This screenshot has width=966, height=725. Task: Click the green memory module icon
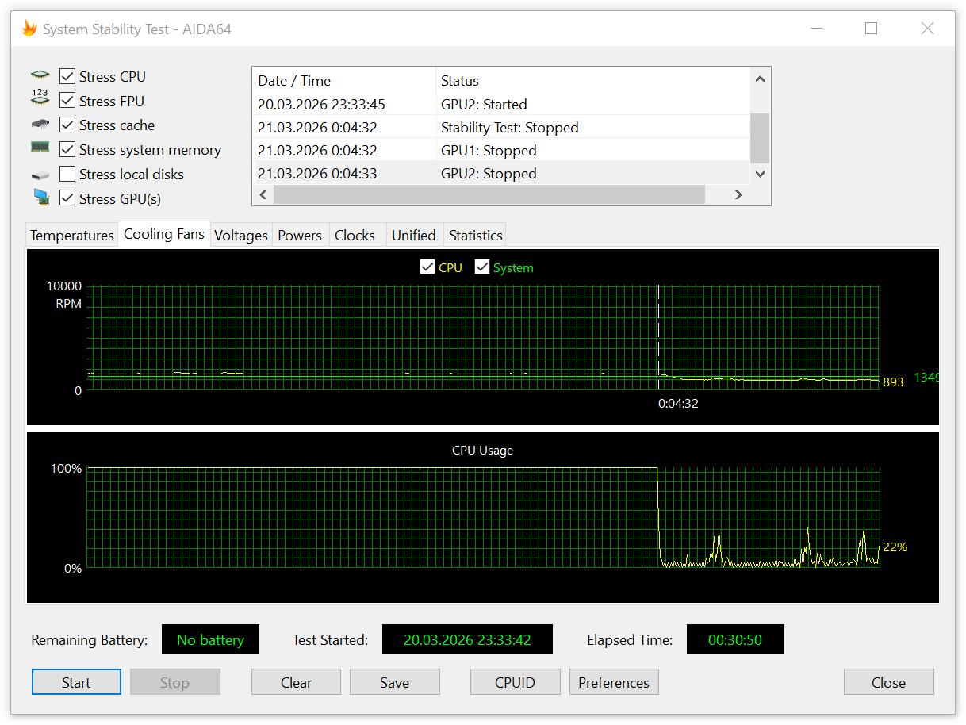coord(40,148)
